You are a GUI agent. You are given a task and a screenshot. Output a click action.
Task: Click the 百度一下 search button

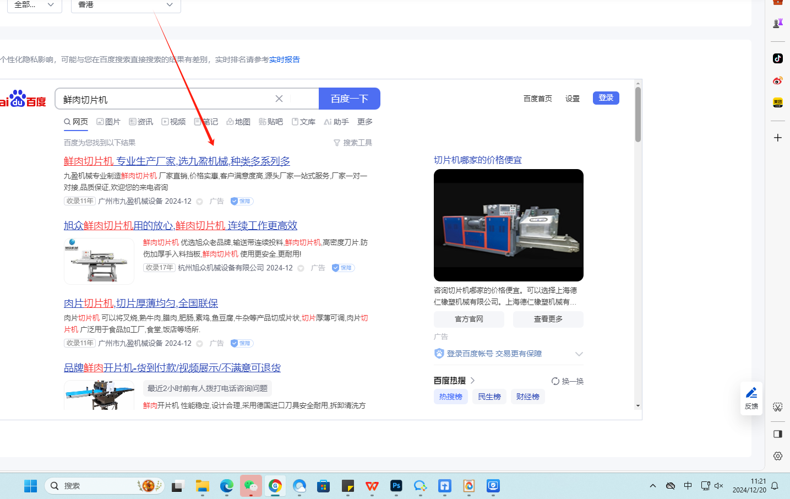coord(349,99)
